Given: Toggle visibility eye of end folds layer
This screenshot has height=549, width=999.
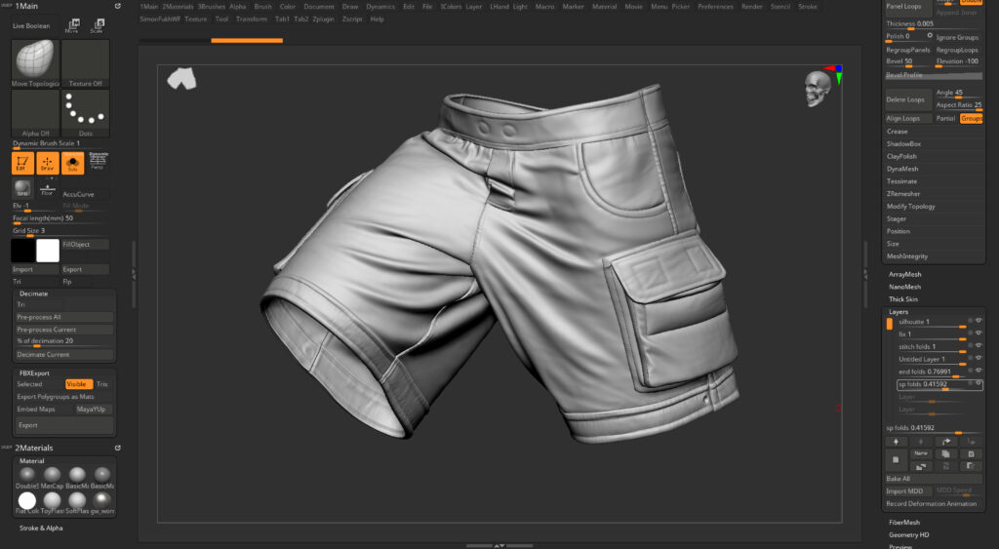Looking at the screenshot, I should coord(979,371).
